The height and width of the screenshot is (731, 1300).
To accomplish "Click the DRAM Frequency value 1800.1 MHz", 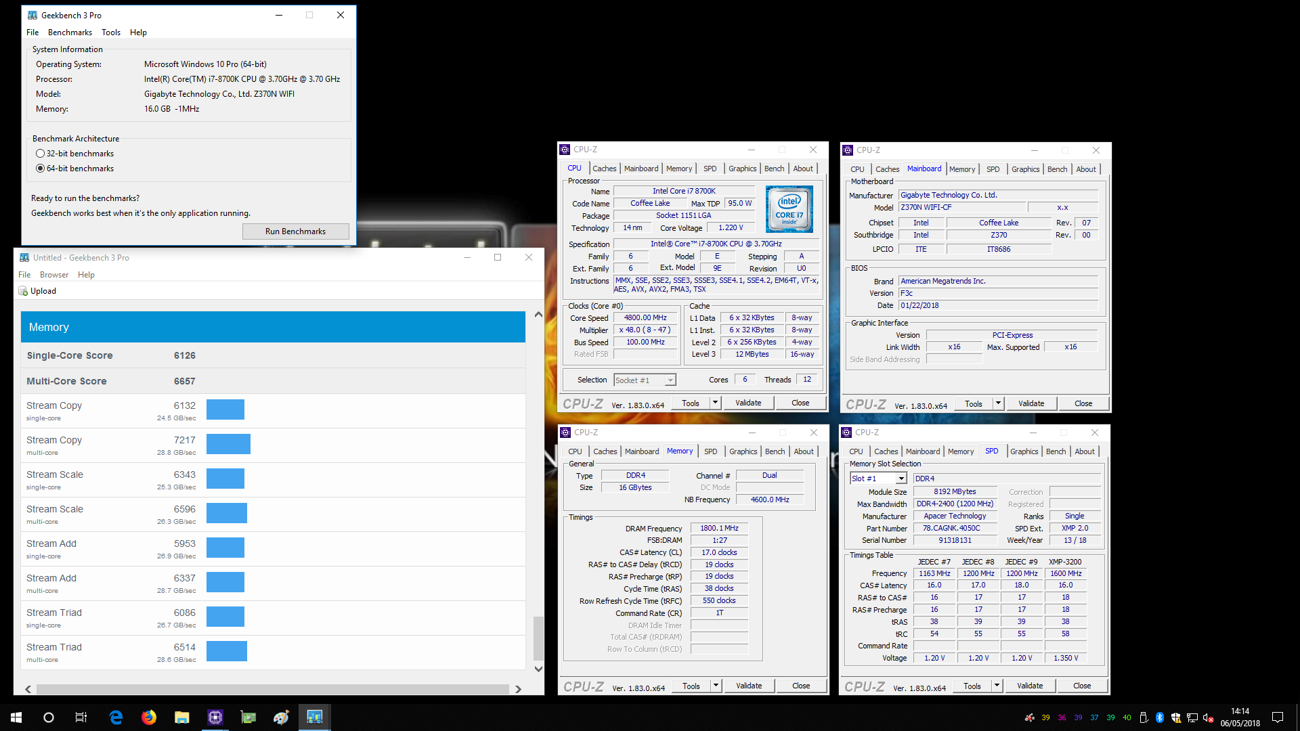I will point(719,529).
